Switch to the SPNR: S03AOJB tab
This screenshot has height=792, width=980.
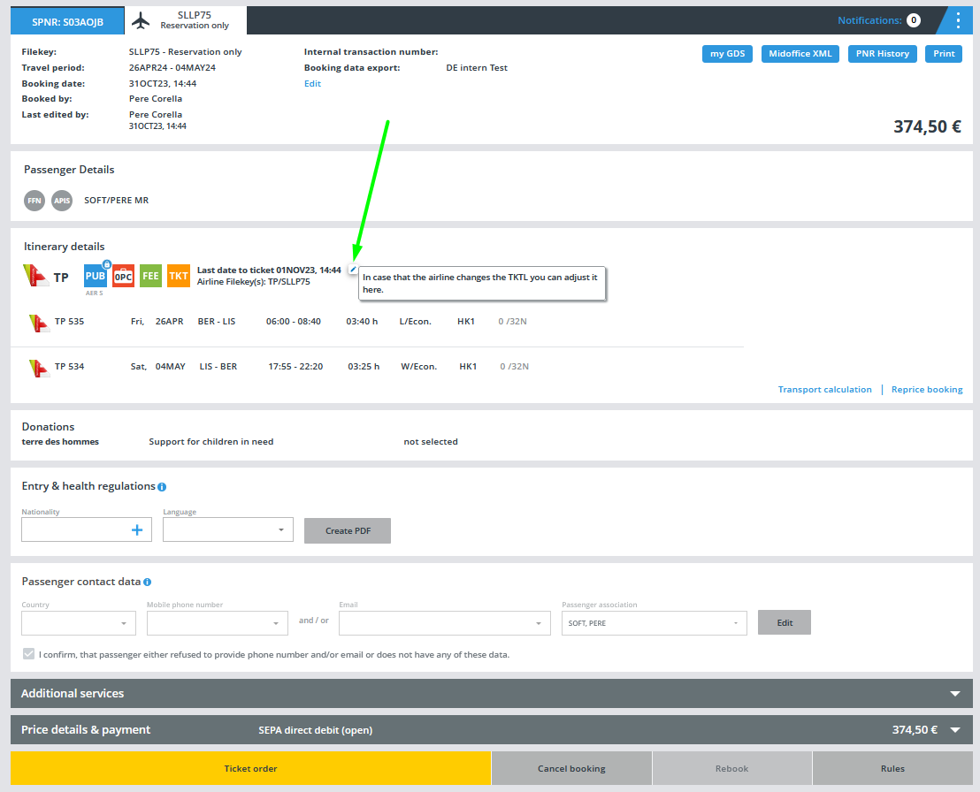coord(67,21)
